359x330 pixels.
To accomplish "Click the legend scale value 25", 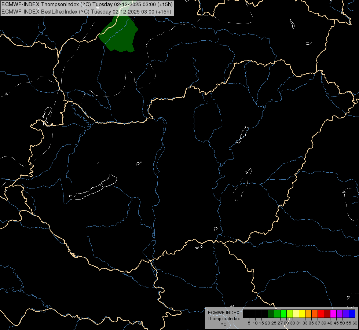I will pos(274,323).
